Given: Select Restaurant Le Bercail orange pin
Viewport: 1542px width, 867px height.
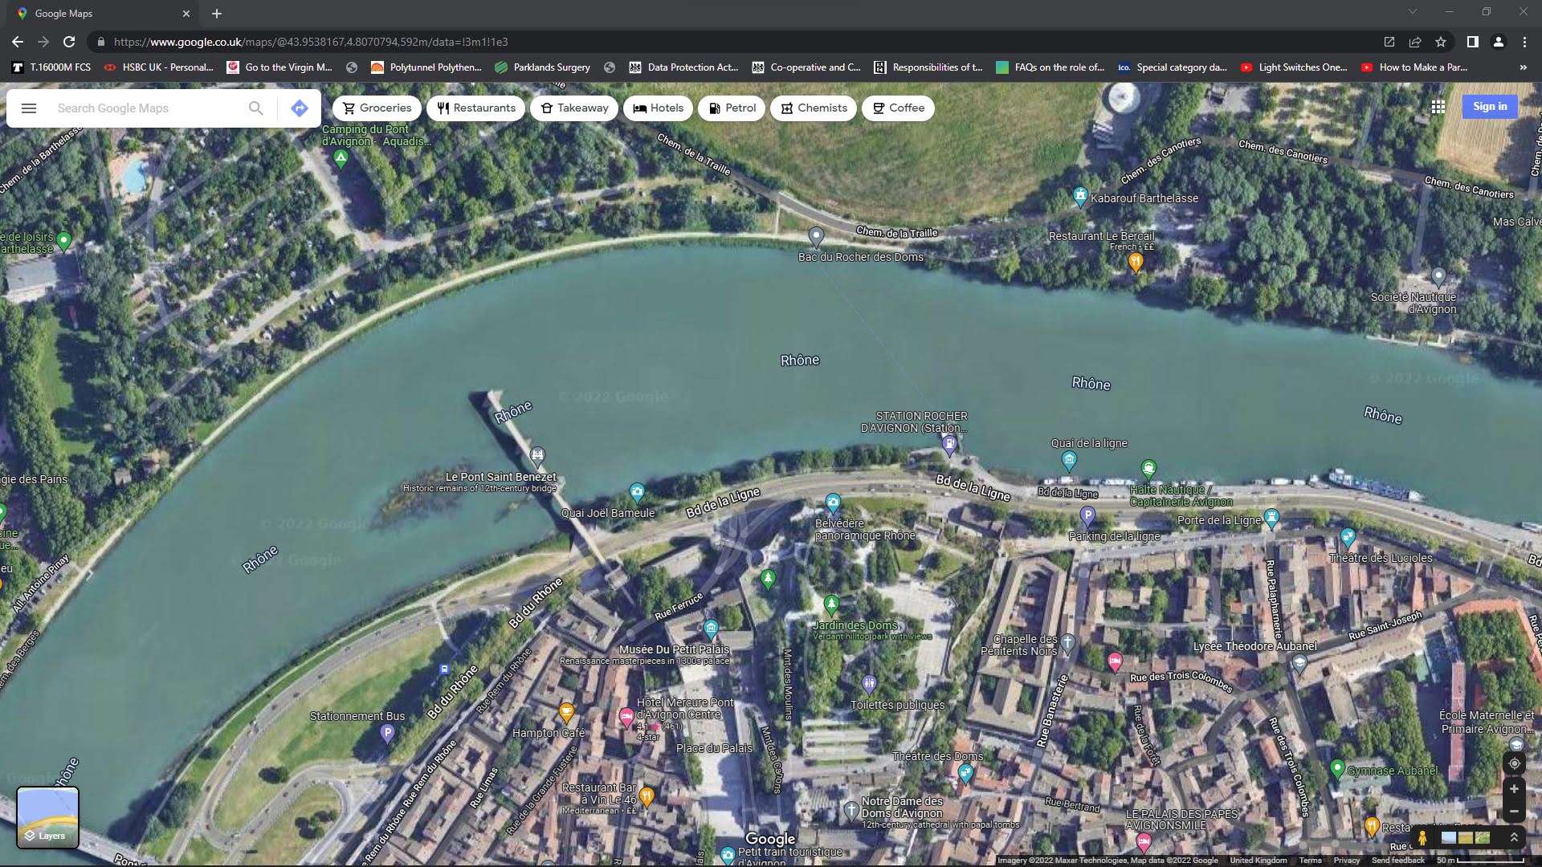Looking at the screenshot, I should [x=1135, y=263].
